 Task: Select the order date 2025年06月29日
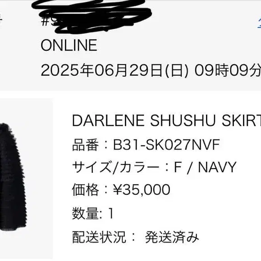tap(101, 71)
